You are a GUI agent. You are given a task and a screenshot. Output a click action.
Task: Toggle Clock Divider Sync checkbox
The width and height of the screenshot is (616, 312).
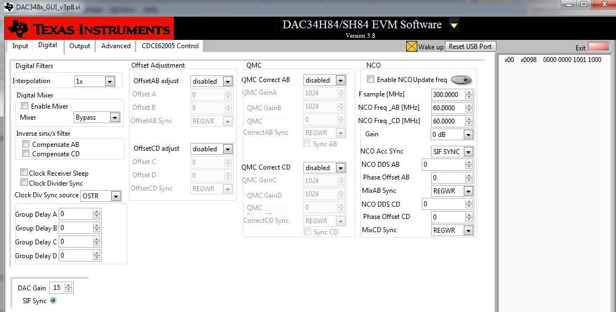tap(24, 182)
